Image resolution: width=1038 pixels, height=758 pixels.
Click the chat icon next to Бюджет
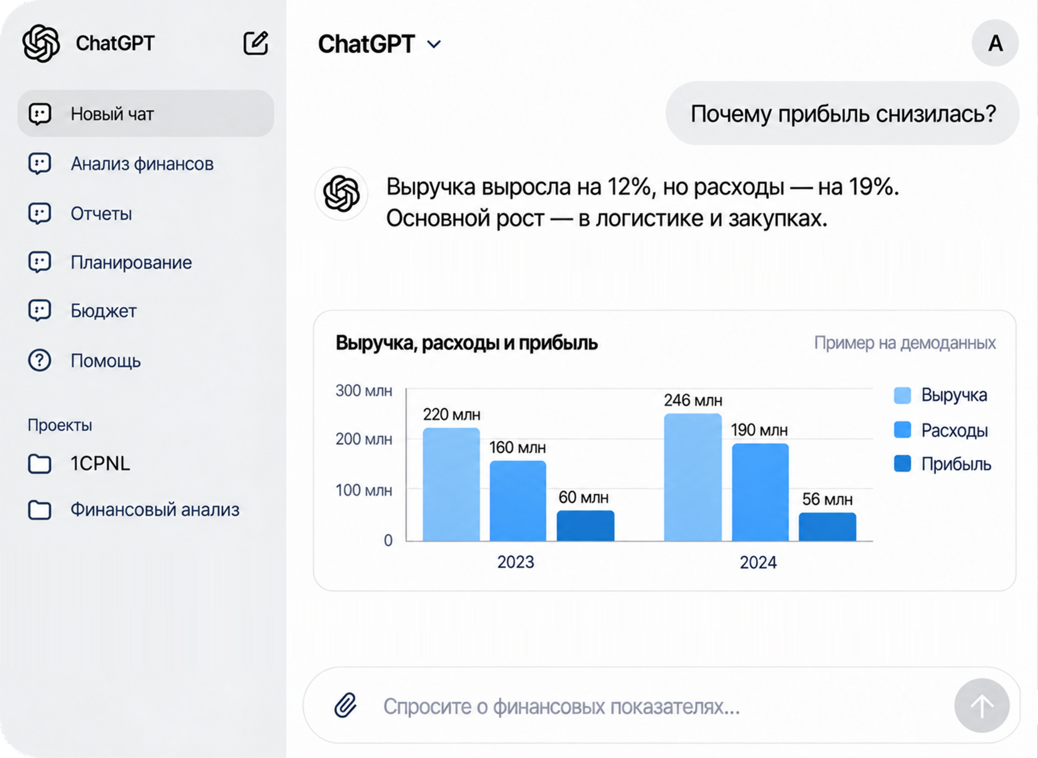[40, 310]
